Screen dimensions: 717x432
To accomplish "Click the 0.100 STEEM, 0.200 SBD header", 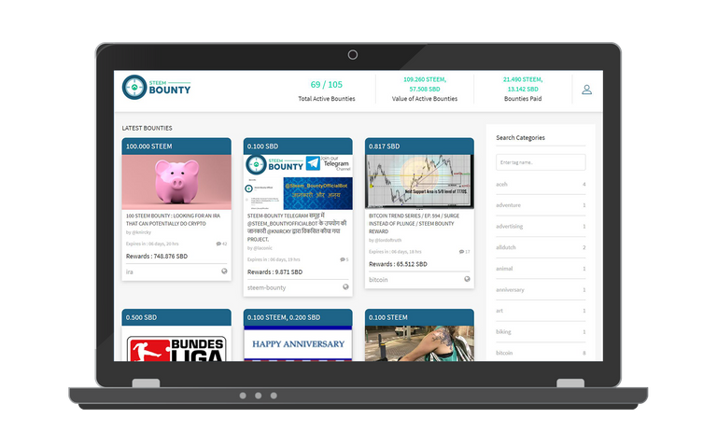I will (x=298, y=317).
